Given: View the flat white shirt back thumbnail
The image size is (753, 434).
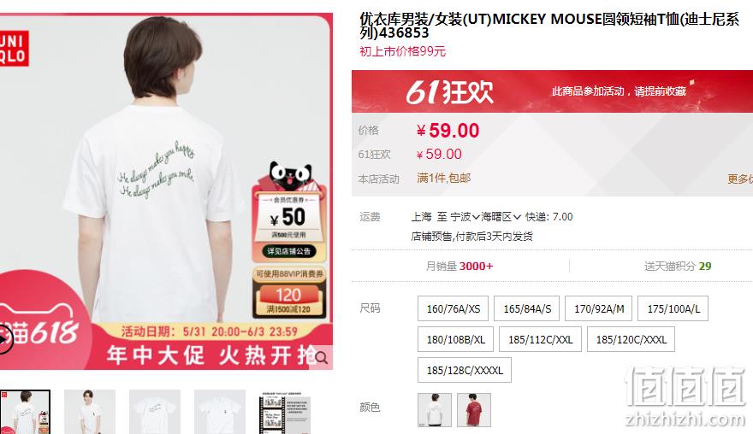Looking at the screenshot, I should click(x=155, y=412).
